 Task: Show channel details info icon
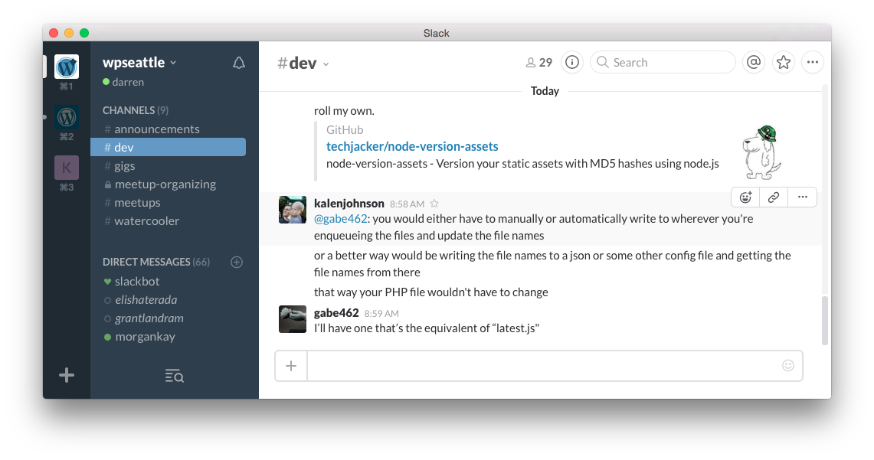click(x=572, y=62)
